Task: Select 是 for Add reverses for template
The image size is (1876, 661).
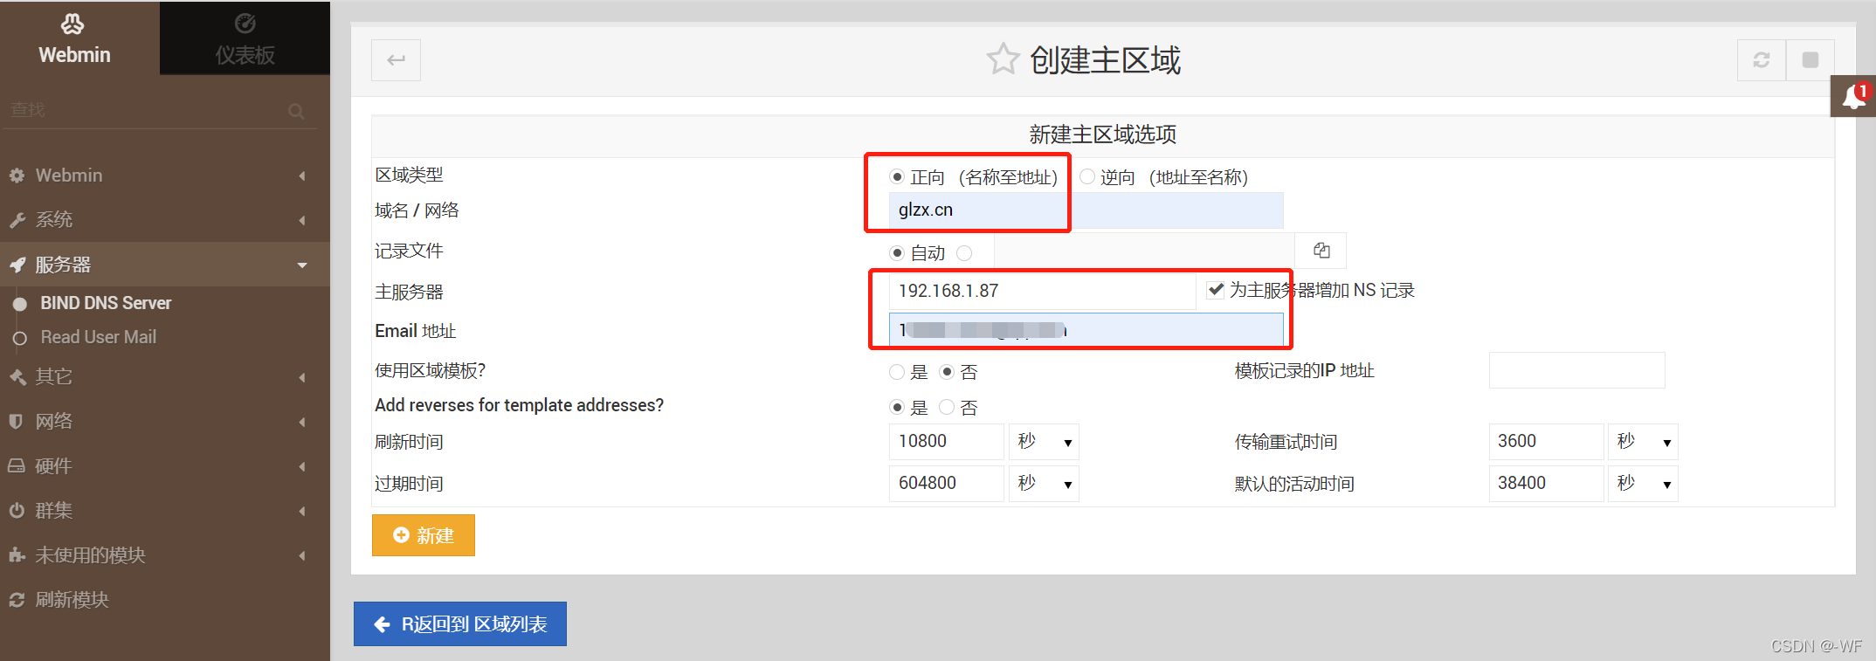Action: pyautogui.click(x=897, y=408)
